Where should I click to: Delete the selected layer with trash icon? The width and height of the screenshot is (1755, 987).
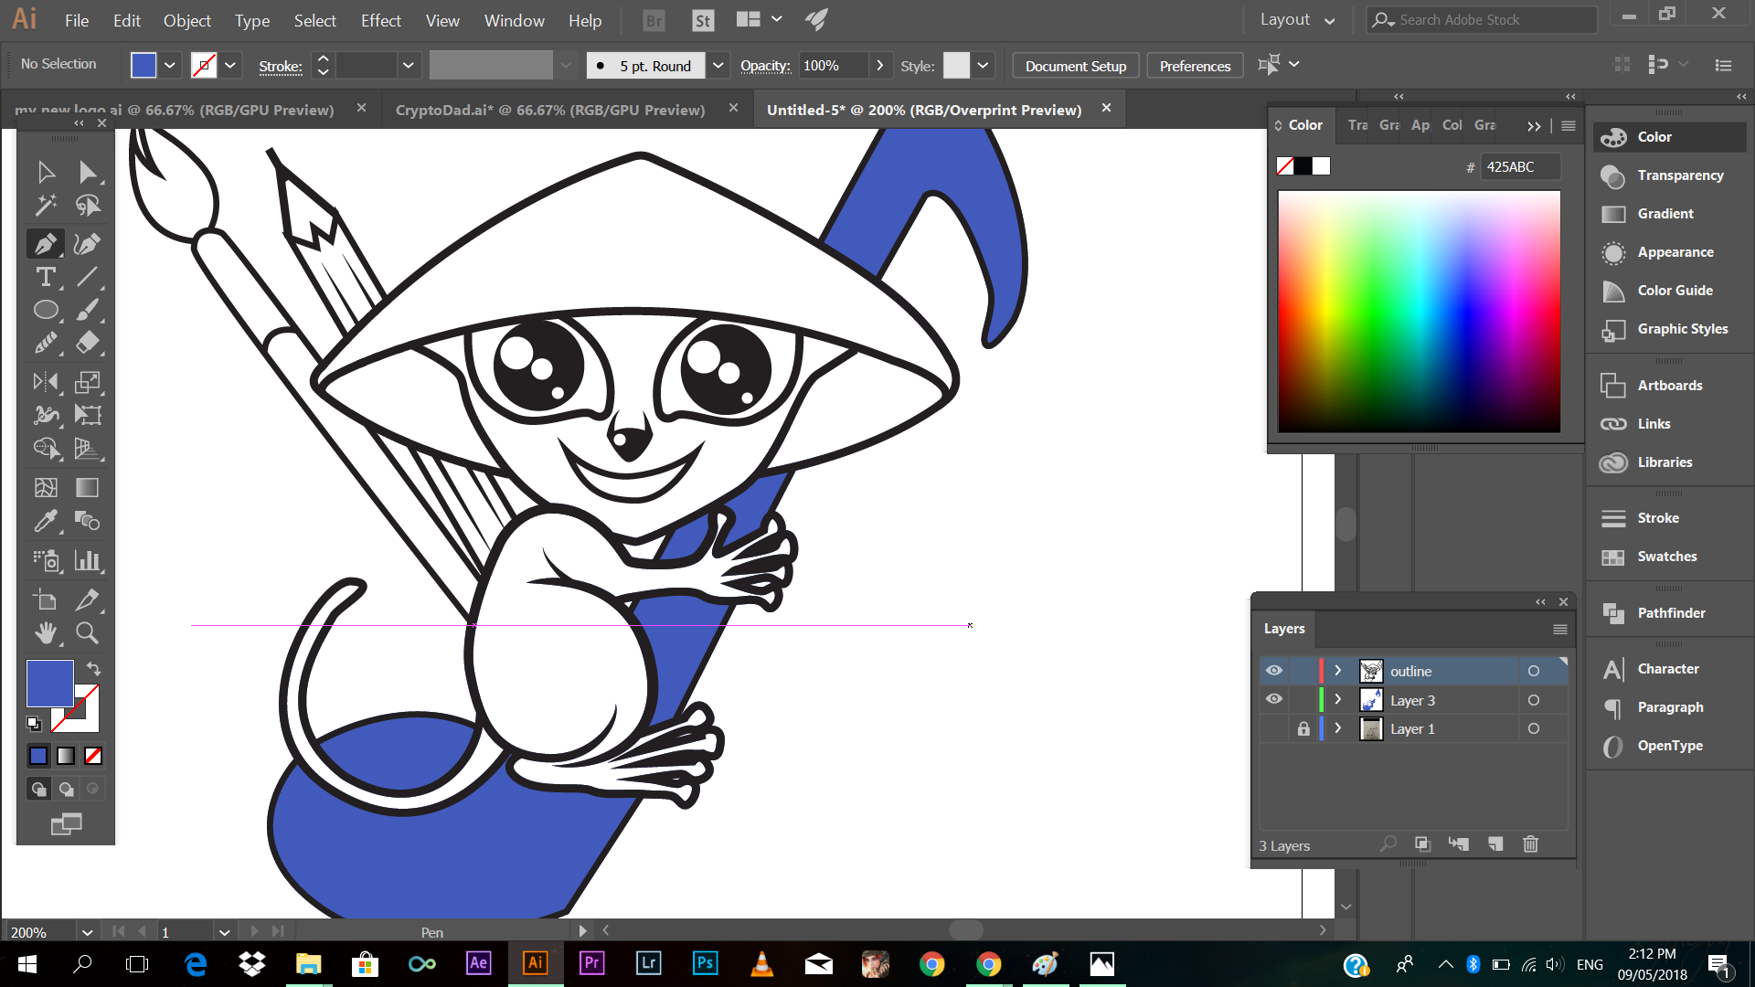[x=1531, y=844]
